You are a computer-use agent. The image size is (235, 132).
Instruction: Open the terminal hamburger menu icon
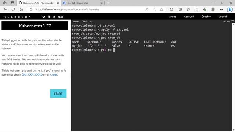(232, 21)
